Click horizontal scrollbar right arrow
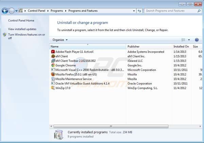The width and height of the screenshot is (204, 143). point(200,126)
